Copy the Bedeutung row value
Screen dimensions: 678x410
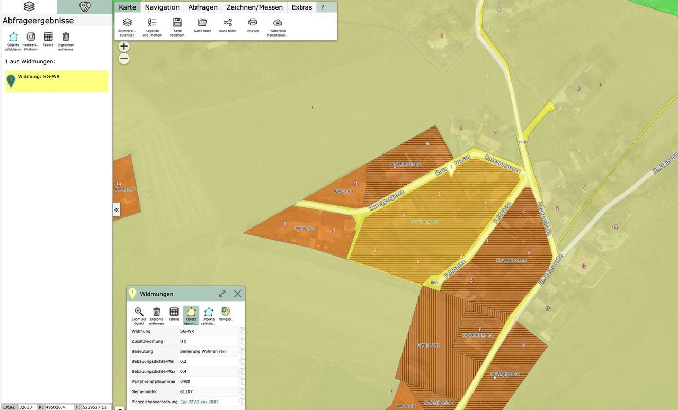coord(242,352)
